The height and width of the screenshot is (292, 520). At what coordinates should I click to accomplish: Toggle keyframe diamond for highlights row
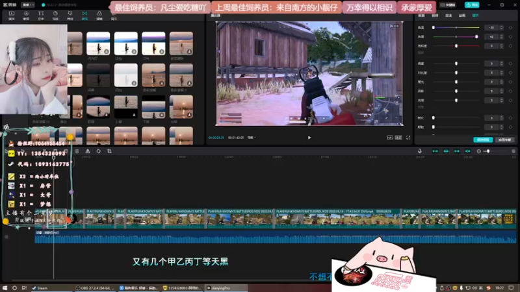(510, 82)
